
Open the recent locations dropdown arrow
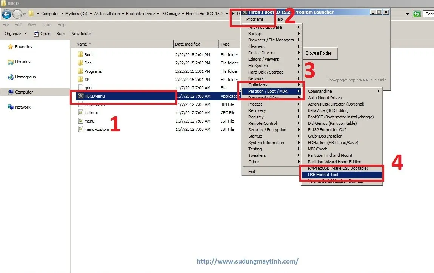click(25, 14)
